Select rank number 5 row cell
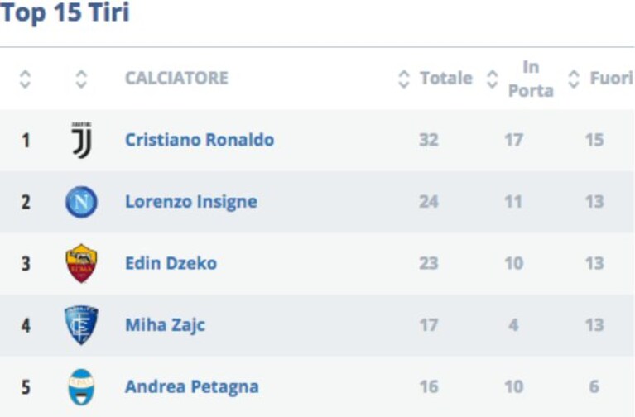This screenshot has width=635, height=417. coord(26,387)
